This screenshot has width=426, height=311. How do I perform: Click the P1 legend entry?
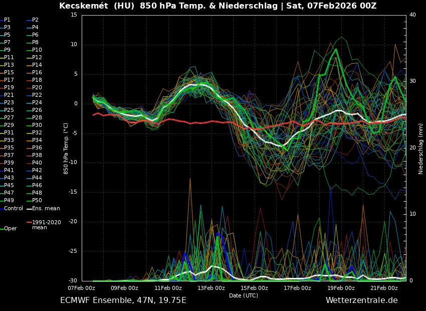(x=7, y=20)
